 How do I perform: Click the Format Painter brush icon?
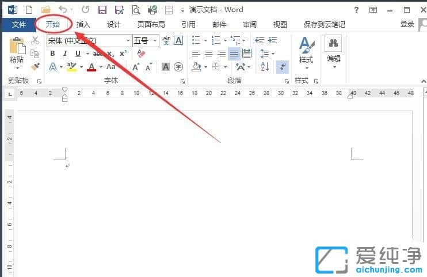point(35,66)
